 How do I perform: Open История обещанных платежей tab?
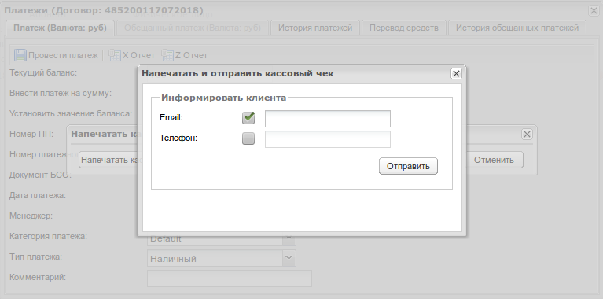[517, 28]
